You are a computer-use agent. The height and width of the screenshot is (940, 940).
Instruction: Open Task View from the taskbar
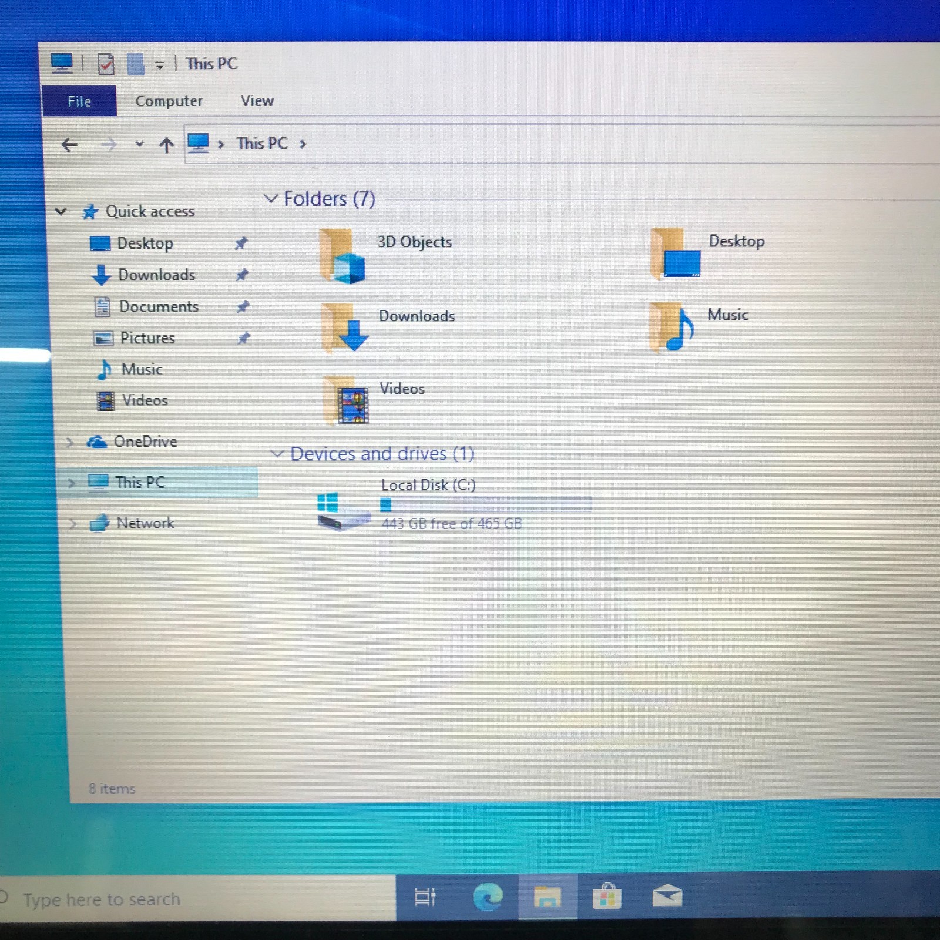tap(425, 897)
